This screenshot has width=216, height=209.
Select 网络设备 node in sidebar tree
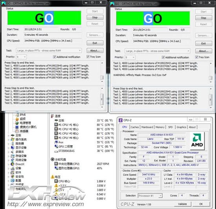[x=19, y=160]
